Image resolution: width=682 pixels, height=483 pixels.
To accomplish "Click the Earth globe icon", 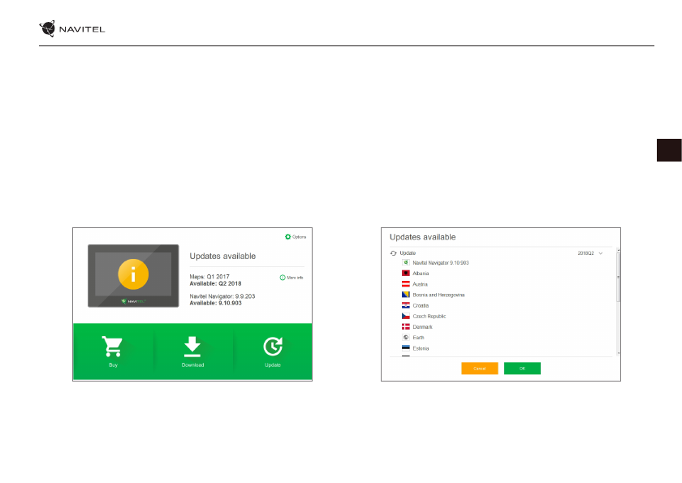I will pos(405,338).
